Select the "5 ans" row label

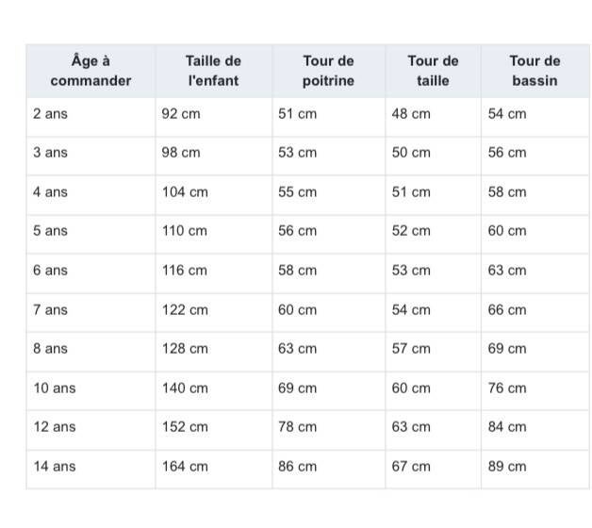[x=50, y=231]
